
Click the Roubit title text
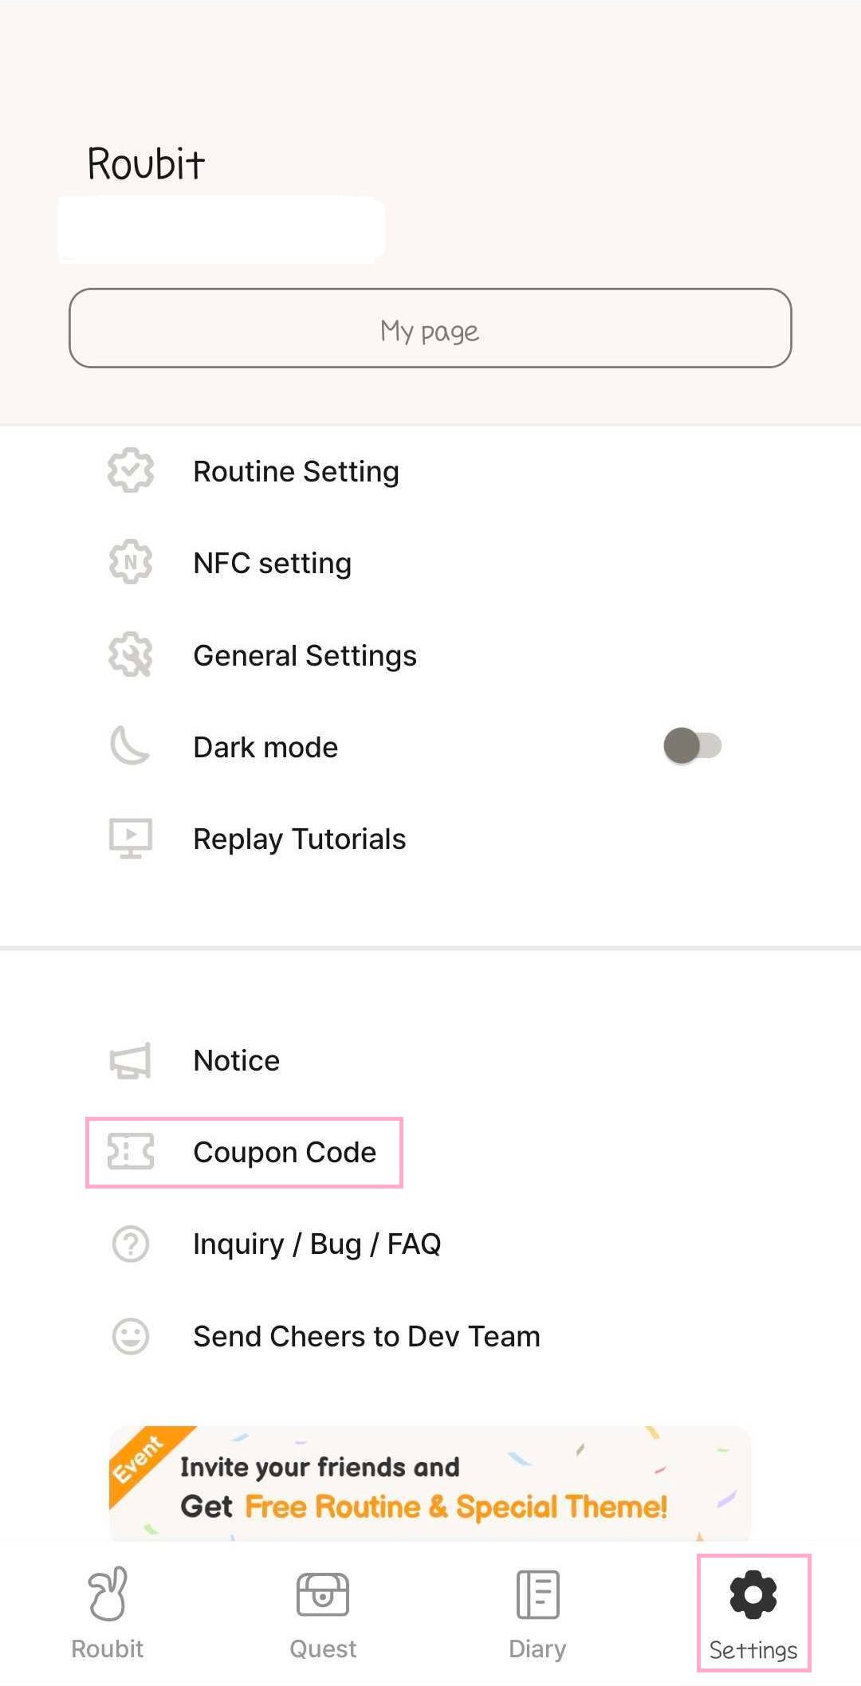[x=146, y=163]
